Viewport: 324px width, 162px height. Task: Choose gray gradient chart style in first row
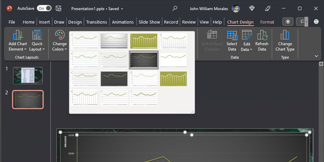click(114, 41)
